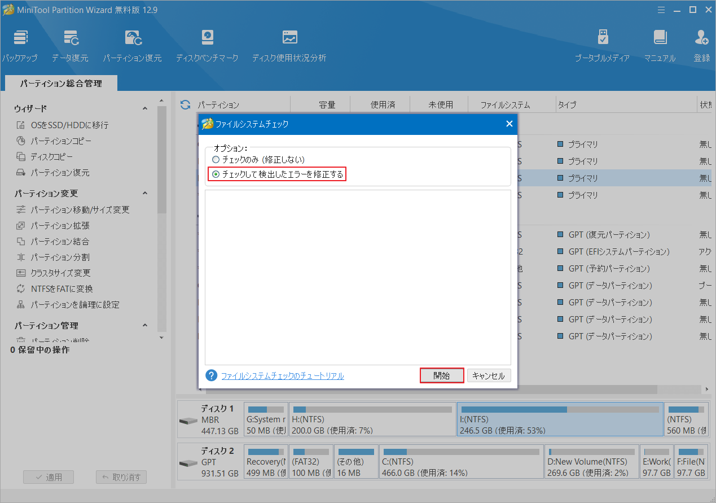The width and height of the screenshot is (716, 503).
Task: Close the ファイルシステムチェック dialog
Action: coord(509,124)
